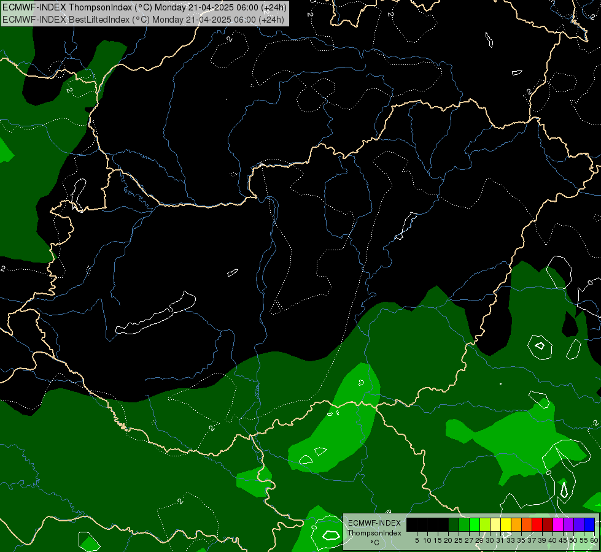Click the legend tick value '27'
601x552 pixels.
coord(469,540)
